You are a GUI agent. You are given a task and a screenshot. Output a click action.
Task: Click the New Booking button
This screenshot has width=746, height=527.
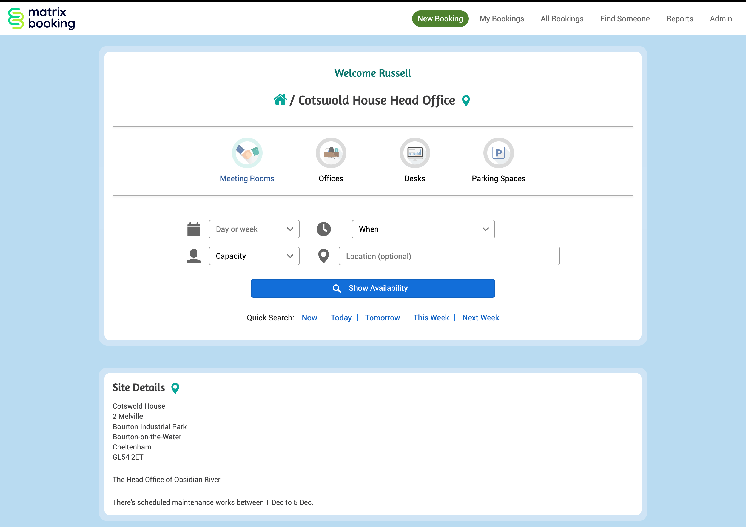(440, 19)
